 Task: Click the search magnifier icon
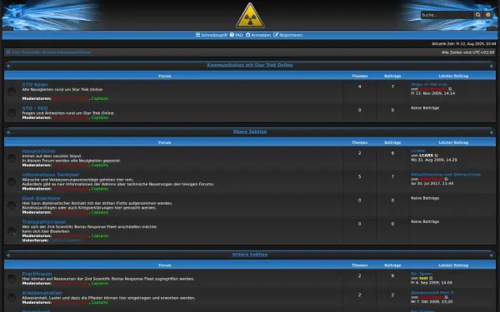pos(477,15)
